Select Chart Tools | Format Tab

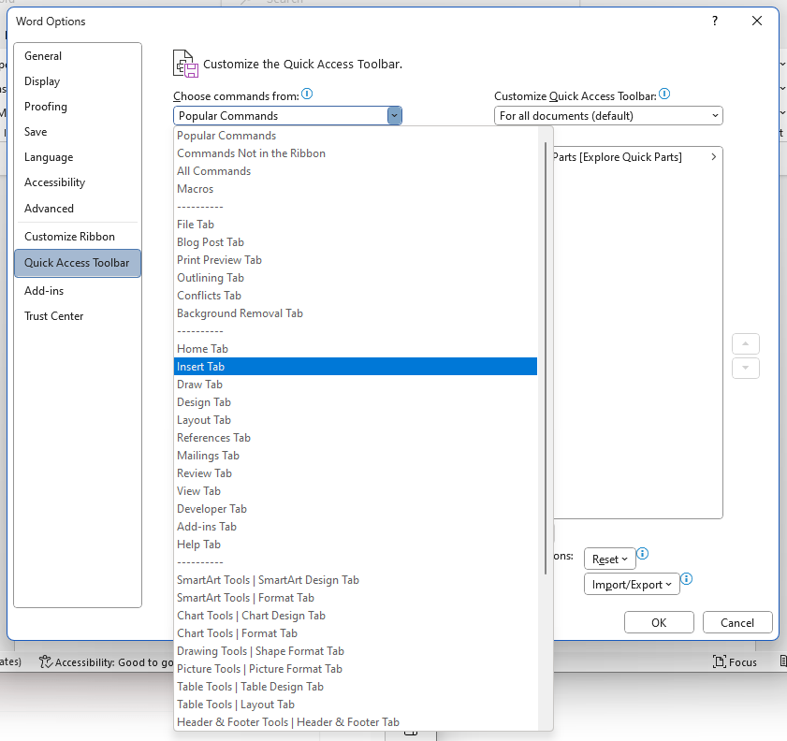pos(356,633)
